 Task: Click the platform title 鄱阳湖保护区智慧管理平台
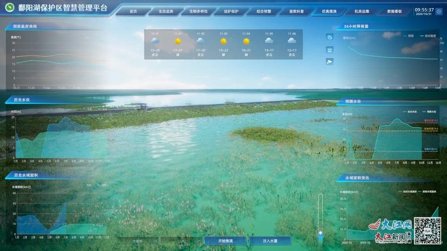point(63,8)
